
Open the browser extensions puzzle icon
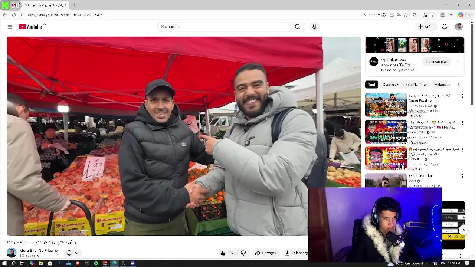click(415, 15)
